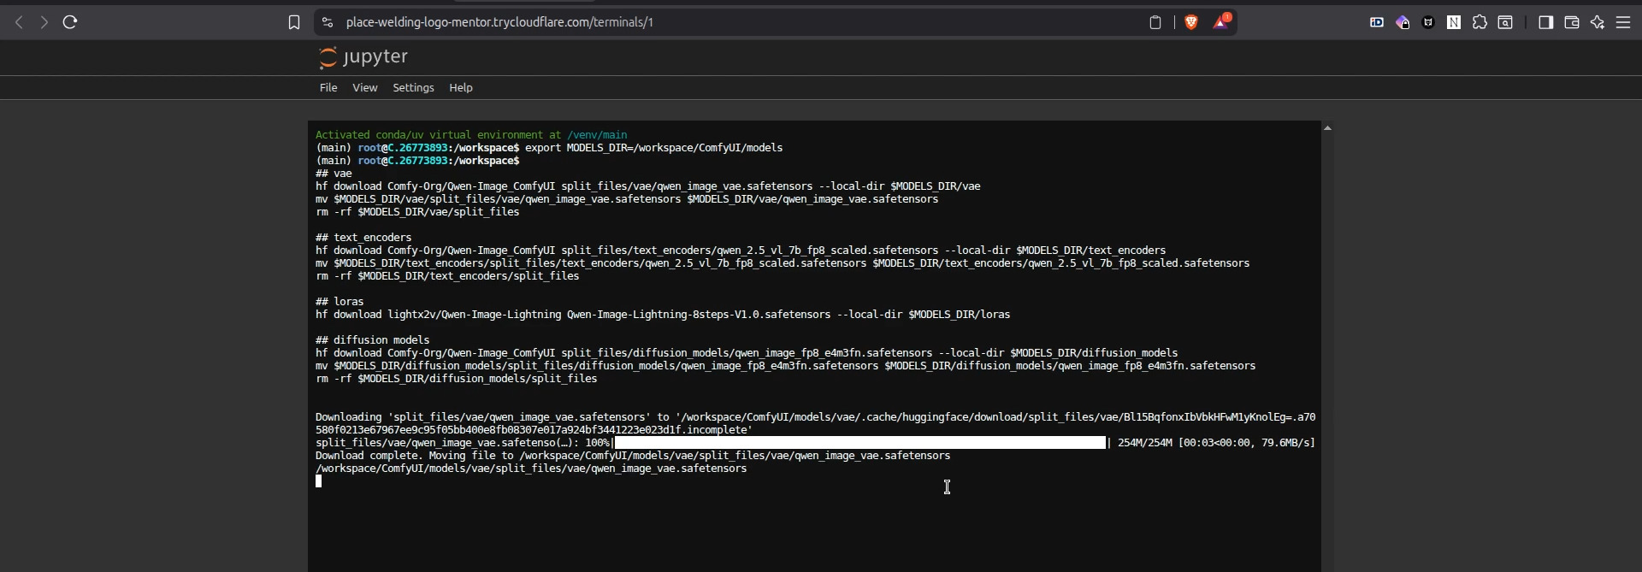Image resolution: width=1642 pixels, height=572 pixels.
Task: Click the clipboard icon in address bar
Action: (x=1155, y=22)
